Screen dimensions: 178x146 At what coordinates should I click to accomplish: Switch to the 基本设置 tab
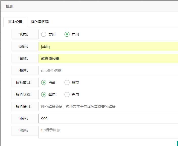[x=15, y=22]
